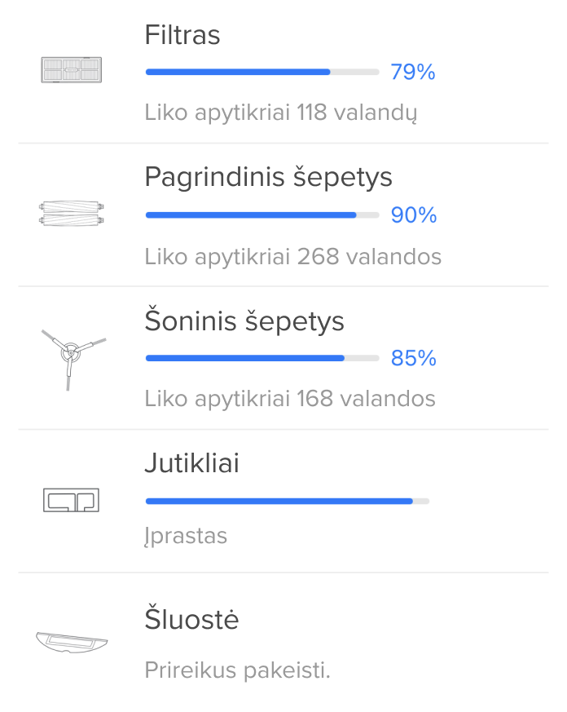Screen dimensions: 567x712
Task: Click the Filtras filter icon
Action: tap(73, 70)
